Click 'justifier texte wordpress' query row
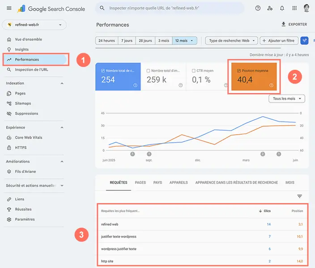Image resolution: width=315 pixels, height=268 pixels. click(x=202, y=237)
